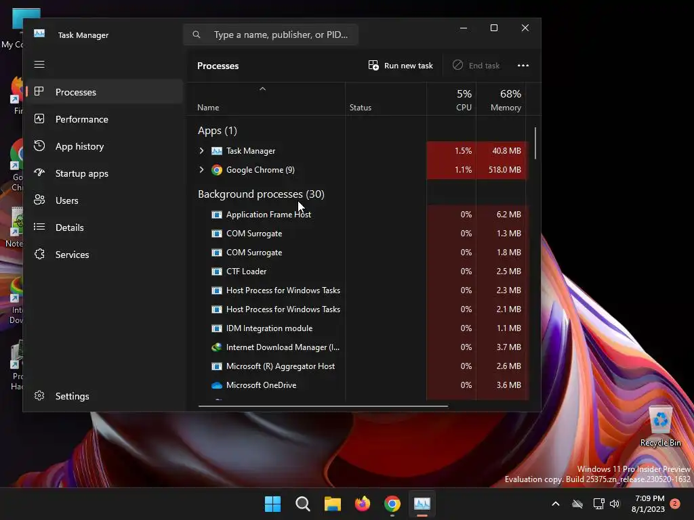Image resolution: width=694 pixels, height=520 pixels.
Task: Click the Startup apps gauge icon
Action: 39,173
